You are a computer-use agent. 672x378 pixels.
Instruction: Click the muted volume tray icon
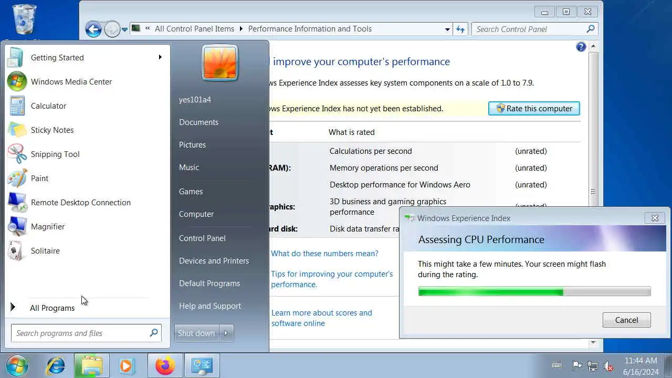[x=608, y=366]
